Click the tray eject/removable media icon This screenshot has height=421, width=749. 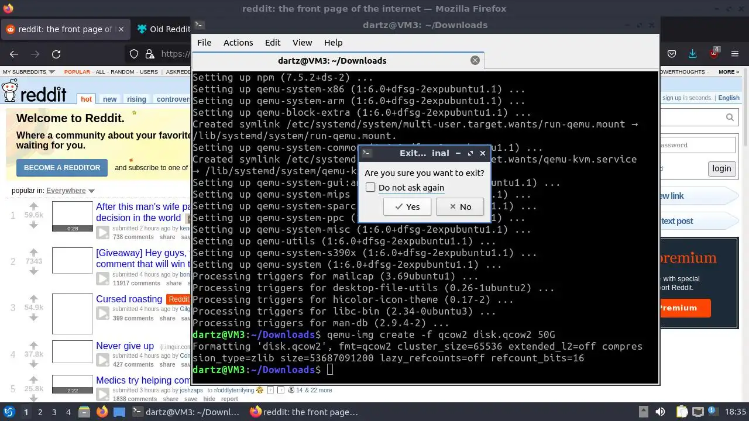click(643, 412)
